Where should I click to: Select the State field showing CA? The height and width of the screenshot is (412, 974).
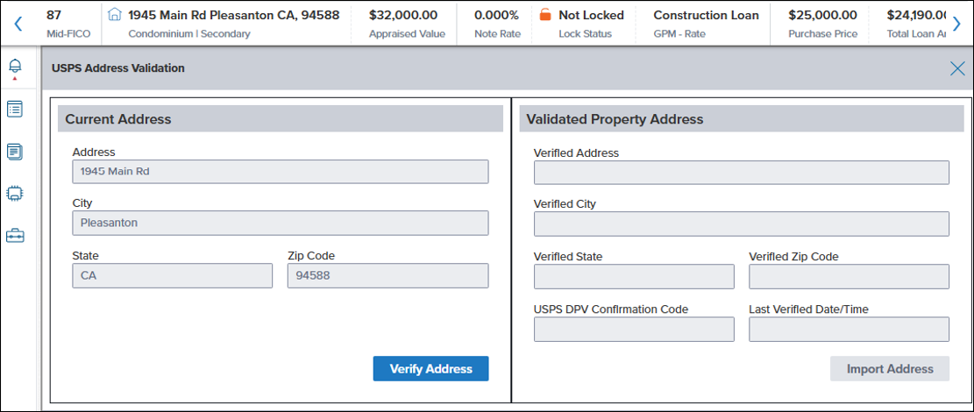coord(172,276)
